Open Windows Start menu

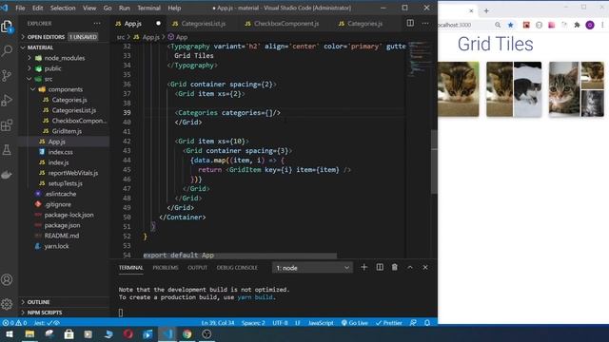tap(10, 334)
